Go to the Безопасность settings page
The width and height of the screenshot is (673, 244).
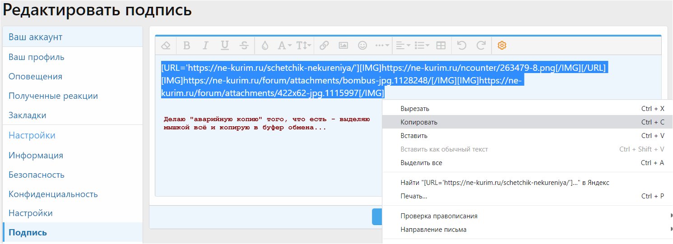click(37, 175)
